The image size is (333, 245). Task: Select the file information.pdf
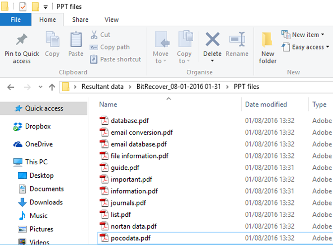coord(134,191)
